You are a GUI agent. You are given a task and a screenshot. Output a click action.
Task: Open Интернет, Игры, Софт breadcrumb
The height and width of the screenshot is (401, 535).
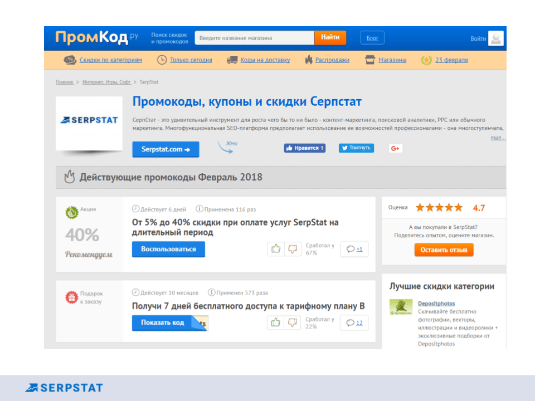[106, 82]
